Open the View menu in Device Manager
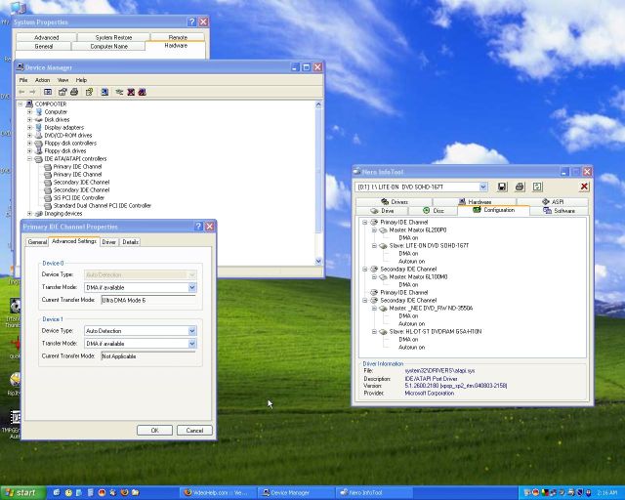The width and height of the screenshot is (625, 500). (x=62, y=80)
